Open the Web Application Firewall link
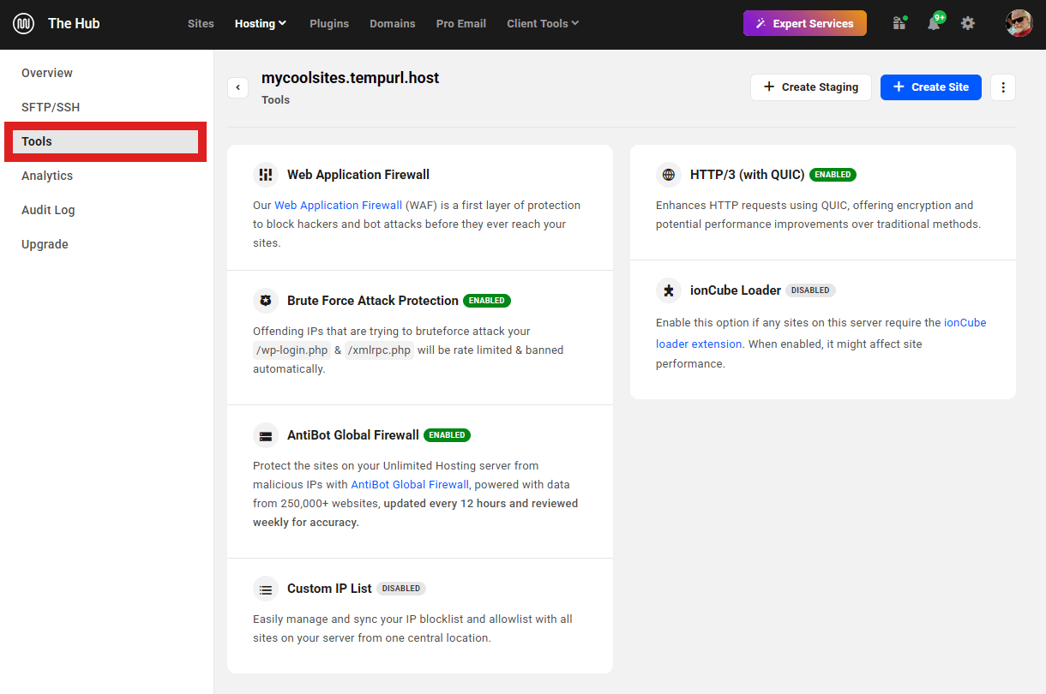1046x694 pixels. click(x=339, y=206)
